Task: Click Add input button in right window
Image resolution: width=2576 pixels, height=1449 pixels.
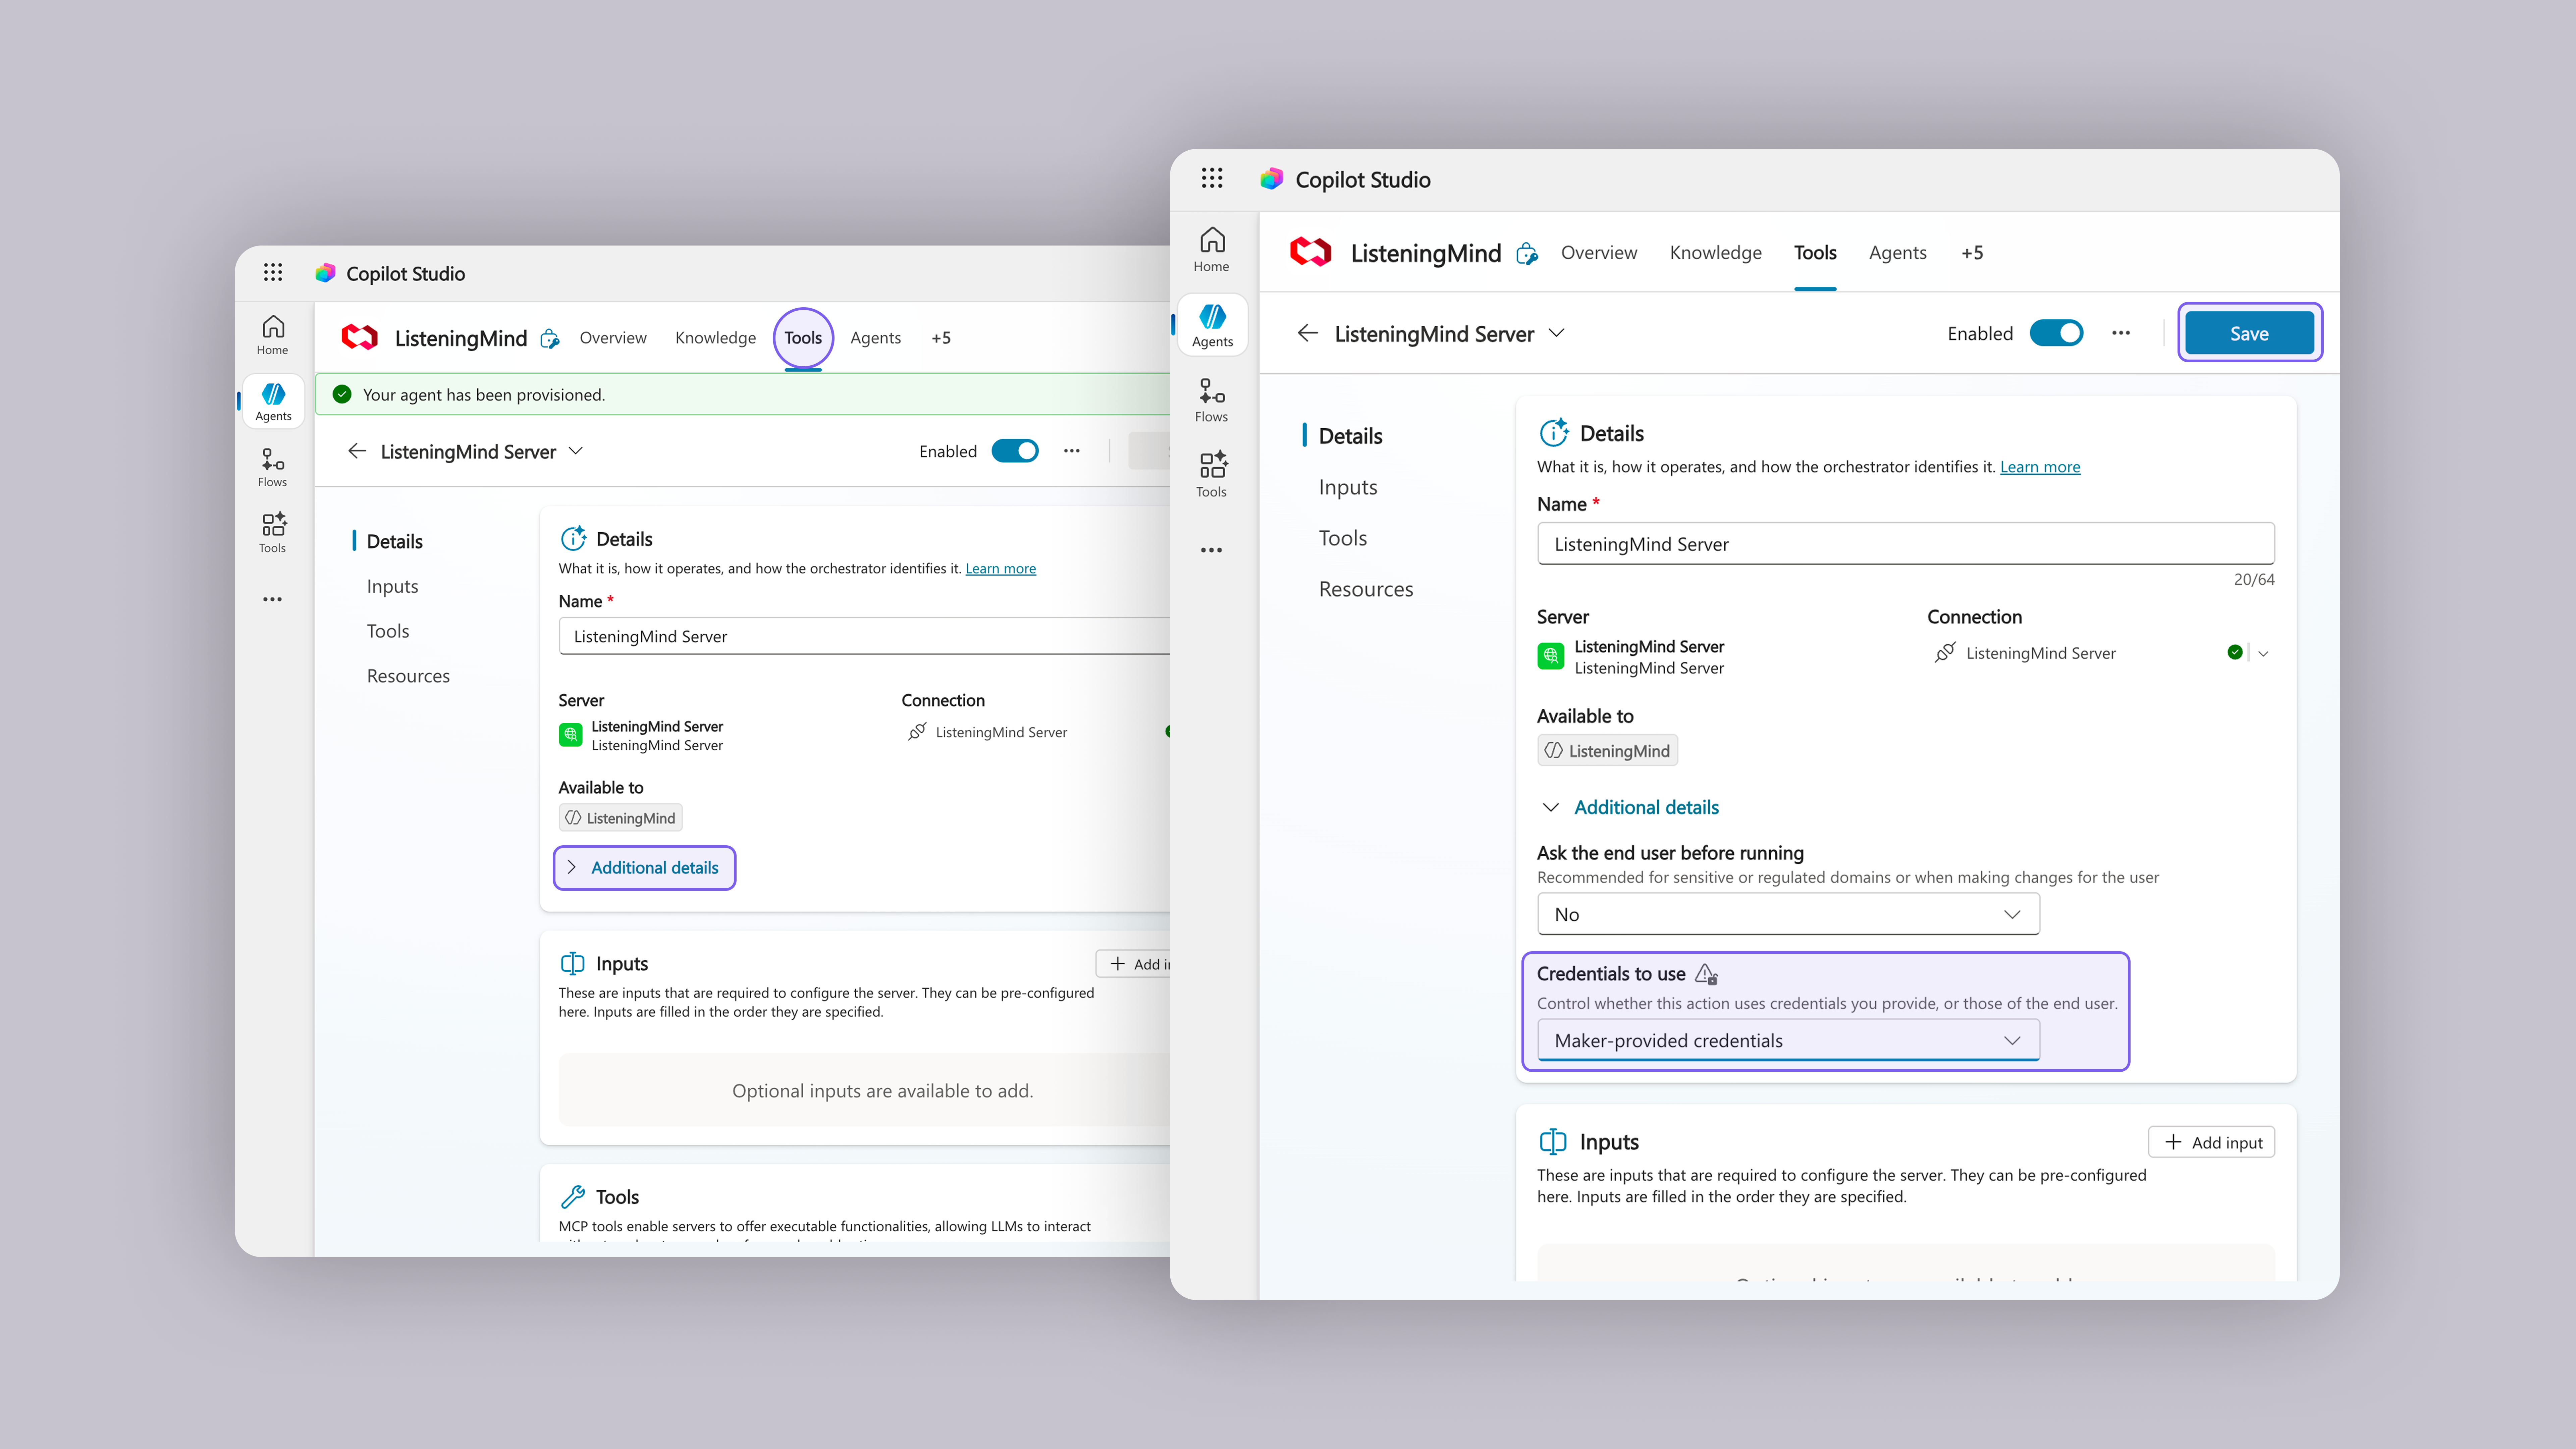Action: pos(2212,1142)
